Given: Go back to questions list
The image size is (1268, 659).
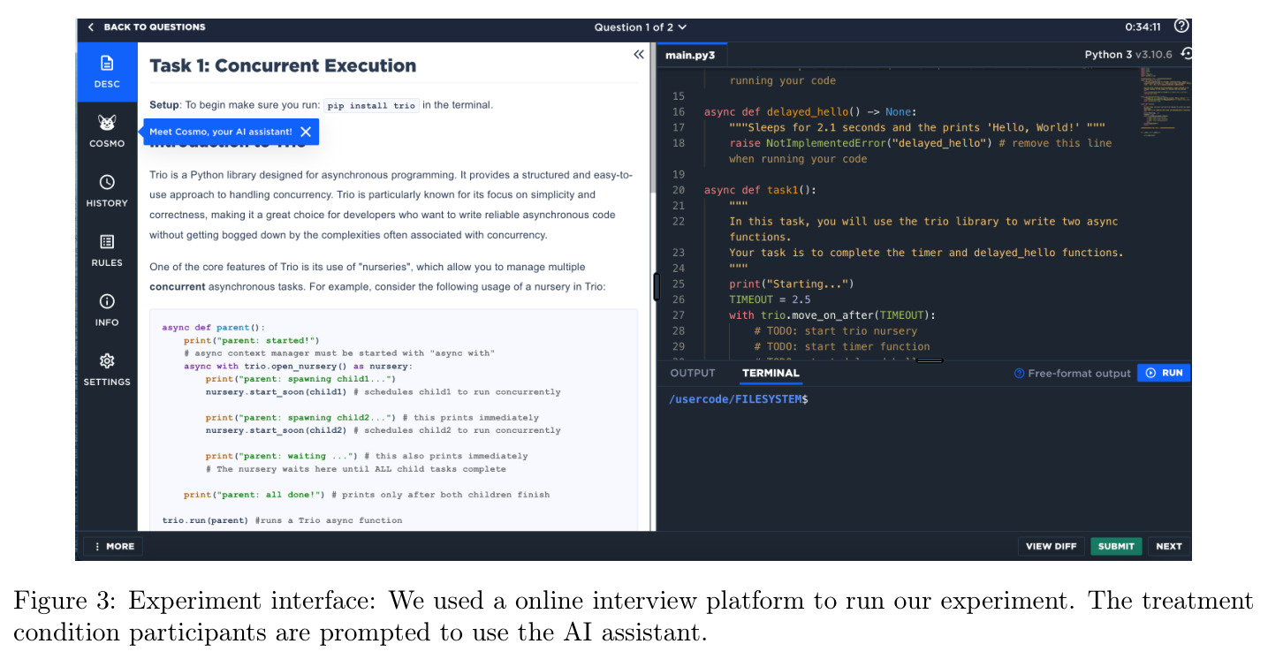Looking at the screenshot, I should [147, 27].
